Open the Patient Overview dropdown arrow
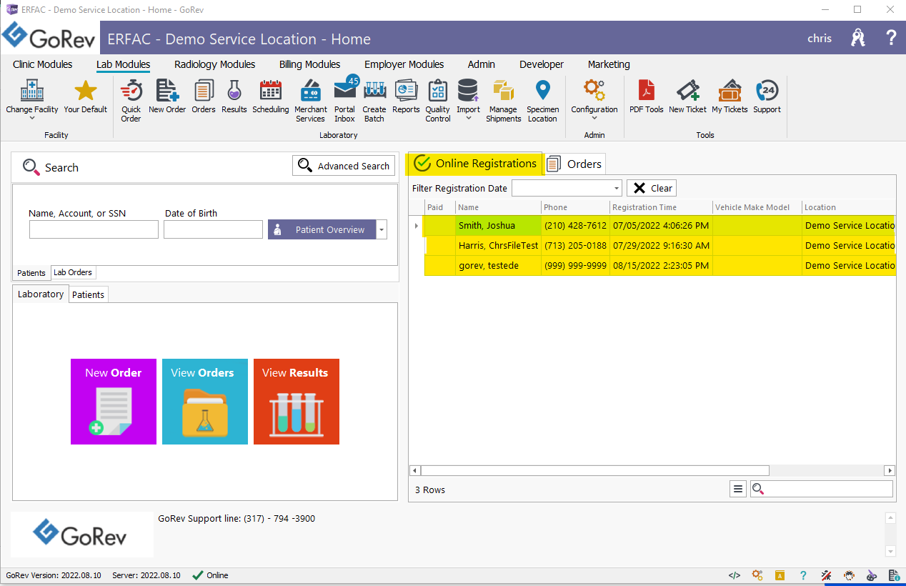906x586 pixels. click(x=381, y=229)
